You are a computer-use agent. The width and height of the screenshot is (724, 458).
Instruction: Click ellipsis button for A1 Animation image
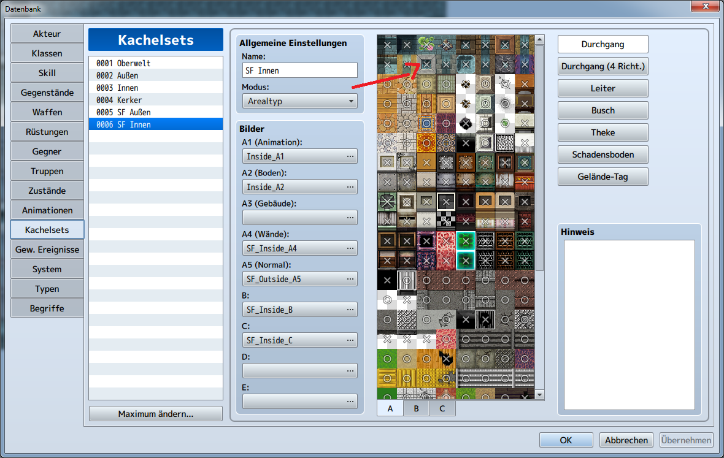350,156
